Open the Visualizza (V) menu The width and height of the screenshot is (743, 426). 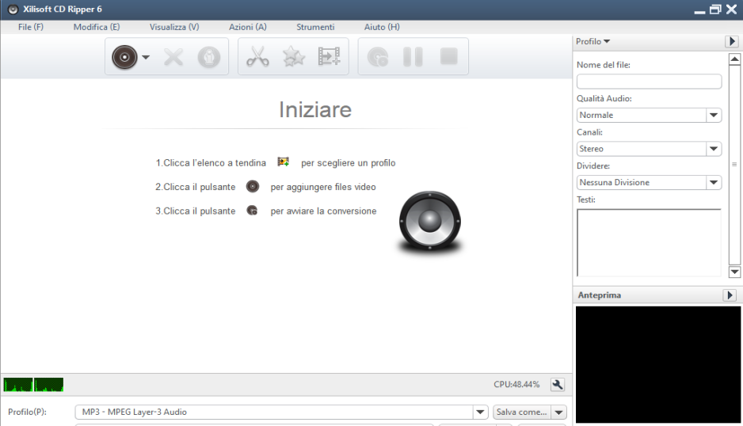click(174, 27)
